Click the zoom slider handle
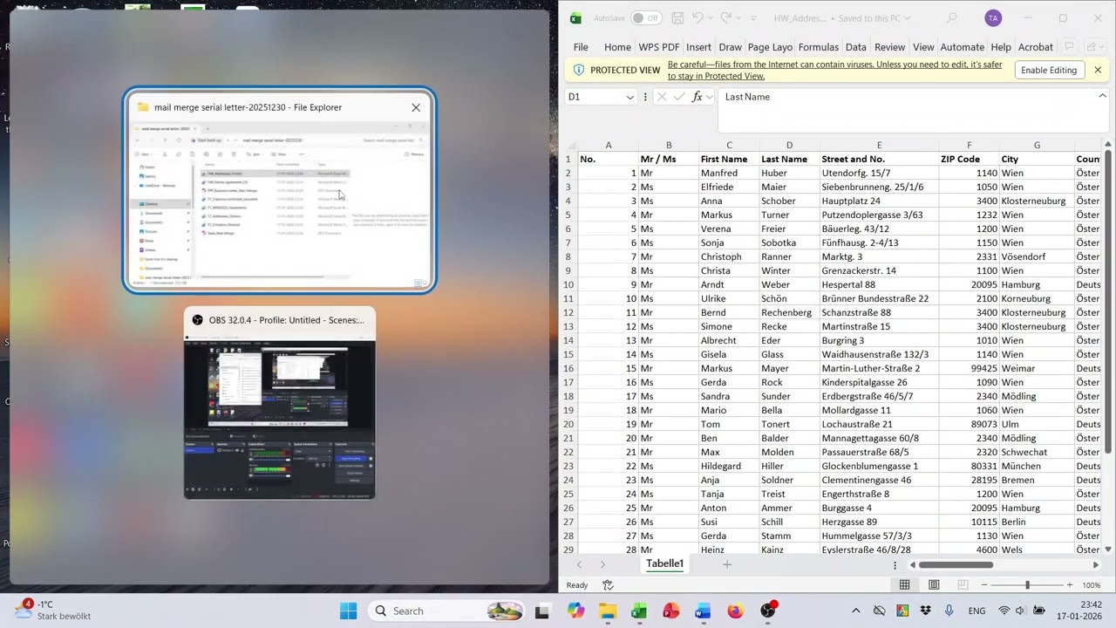The width and height of the screenshot is (1116, 628). [1027, 585]
